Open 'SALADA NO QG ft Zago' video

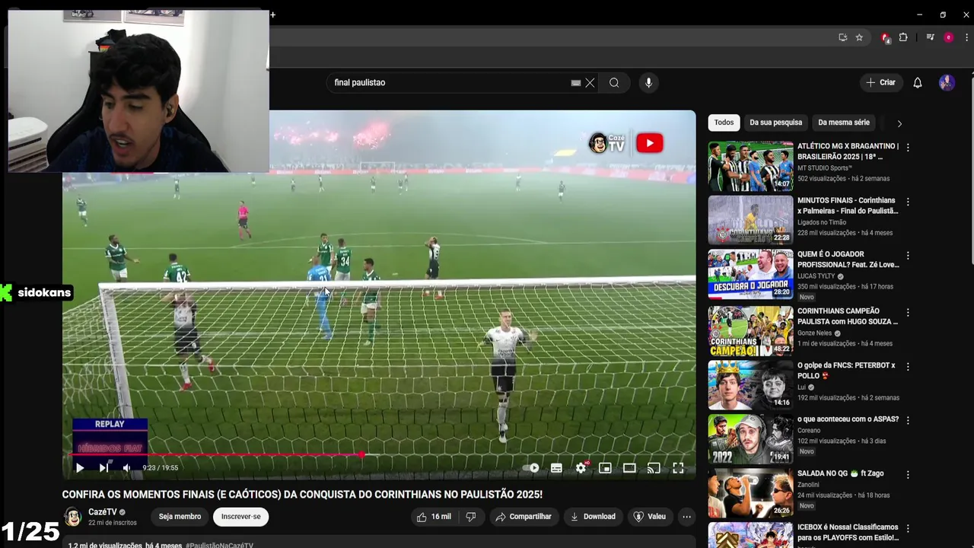pyautogui.click(x=840, y=473)
